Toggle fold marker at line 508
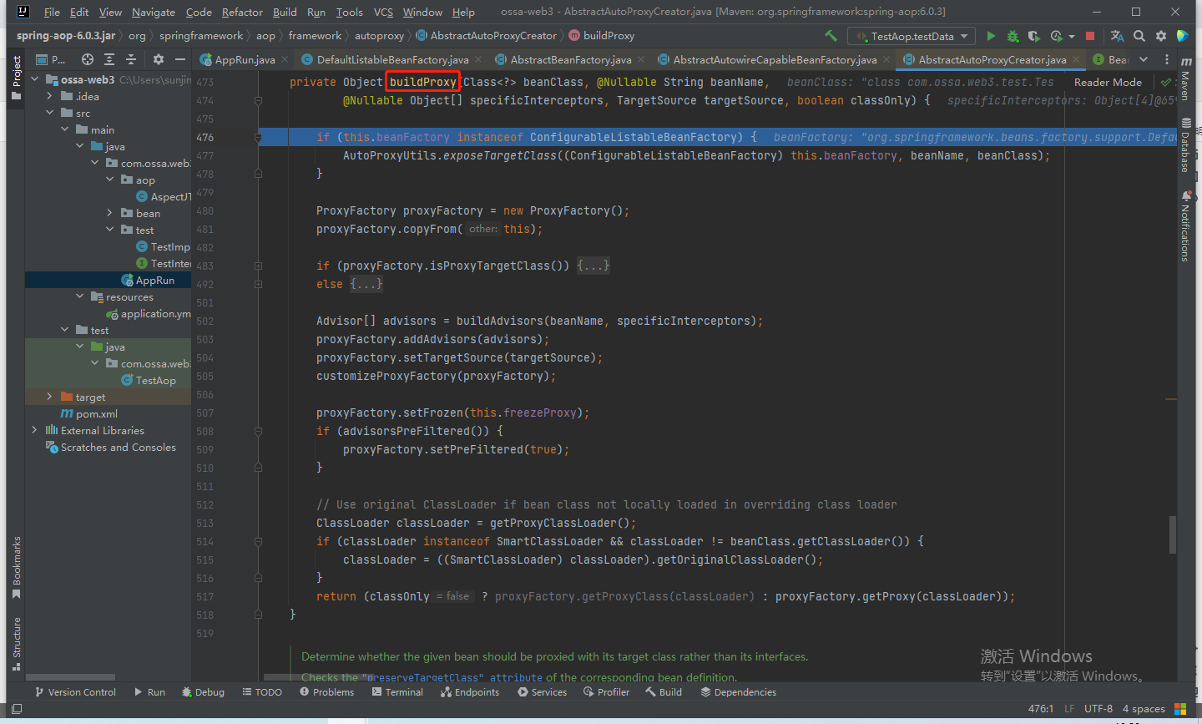The image size is (1202, 724). click(x=258, y=431)
